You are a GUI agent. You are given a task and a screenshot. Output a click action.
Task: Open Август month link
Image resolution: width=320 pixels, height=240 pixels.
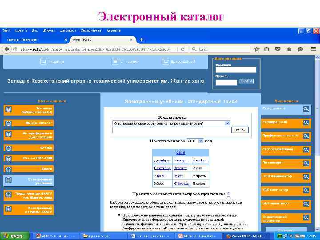pos(180,168)
